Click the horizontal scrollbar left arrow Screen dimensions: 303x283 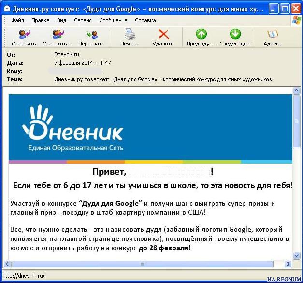[x=7, y=264]
